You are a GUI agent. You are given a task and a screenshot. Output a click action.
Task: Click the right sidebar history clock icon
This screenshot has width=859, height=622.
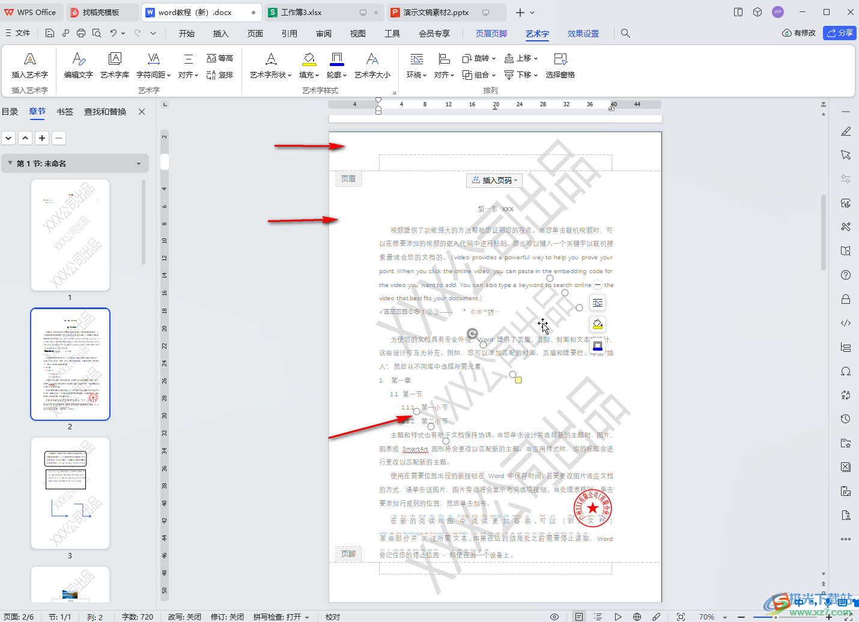click(x=846, y=419)
